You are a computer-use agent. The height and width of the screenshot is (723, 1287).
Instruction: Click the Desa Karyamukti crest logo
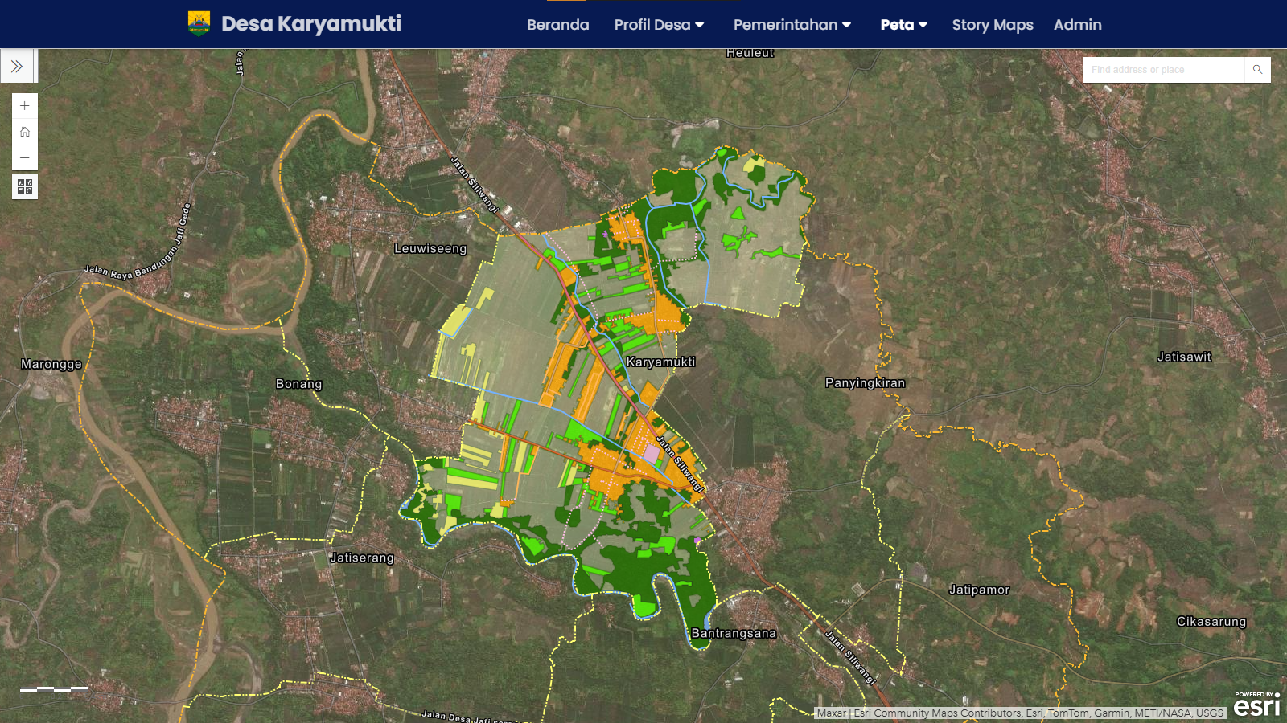click(x=199, y=24)
